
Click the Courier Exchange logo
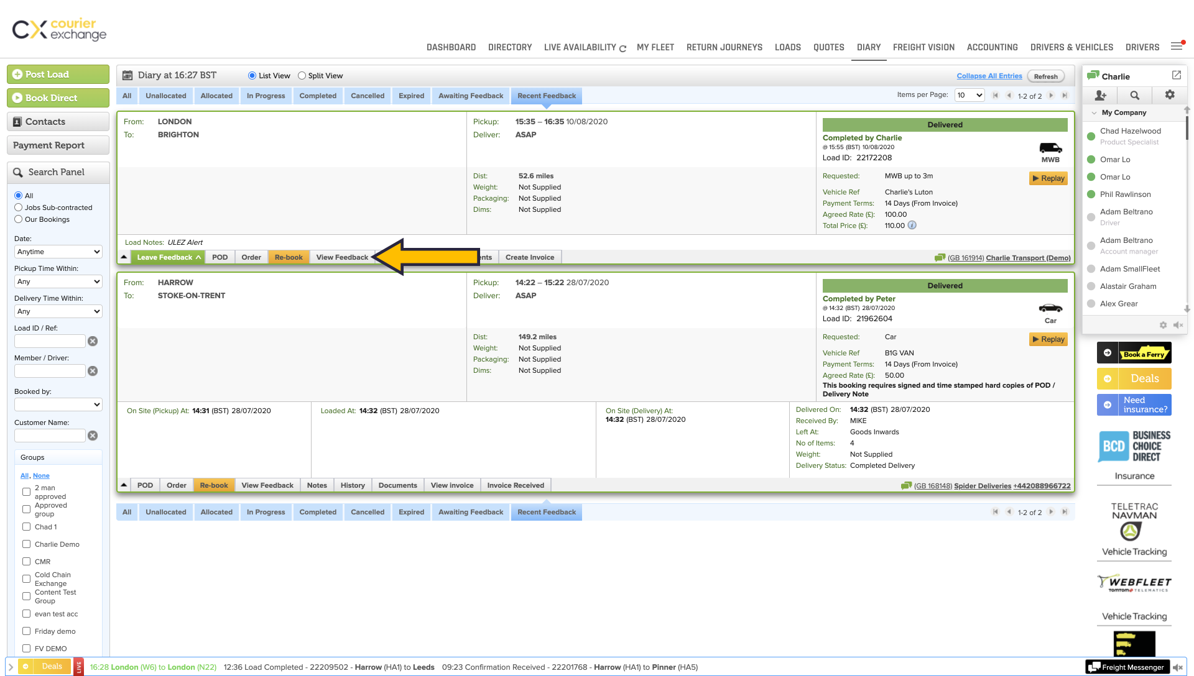[x=59, y=29]
